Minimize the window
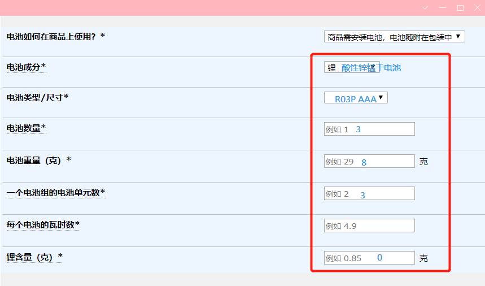 pos(443,8)
